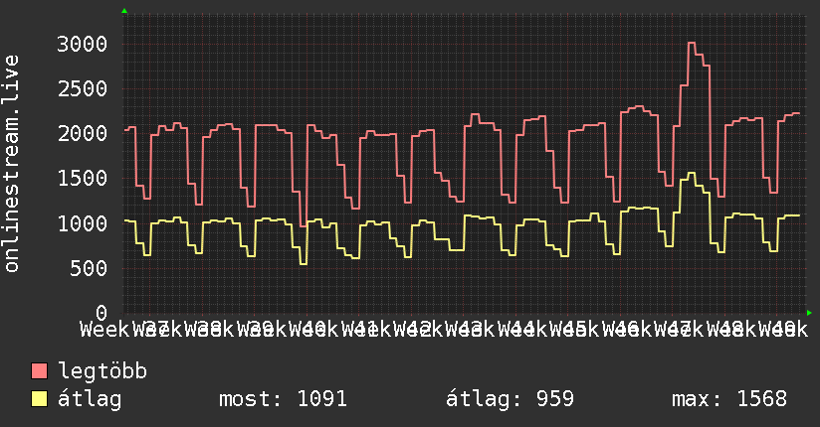The image size is (820, 427).
Task: Click the 500 y-axis label
Action: click(x=89, y=268)
